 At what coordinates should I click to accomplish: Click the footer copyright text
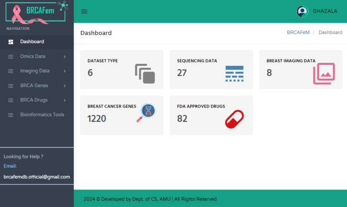[x=150, y=199]
